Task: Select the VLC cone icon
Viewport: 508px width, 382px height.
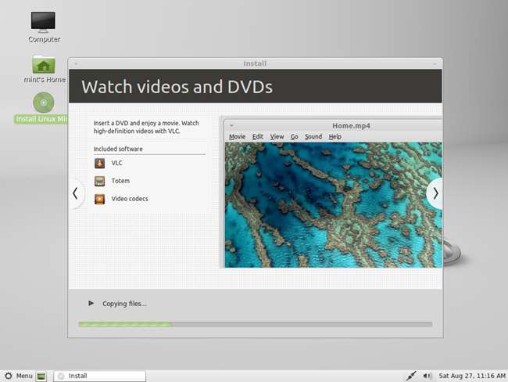Action: pos(99,163)
